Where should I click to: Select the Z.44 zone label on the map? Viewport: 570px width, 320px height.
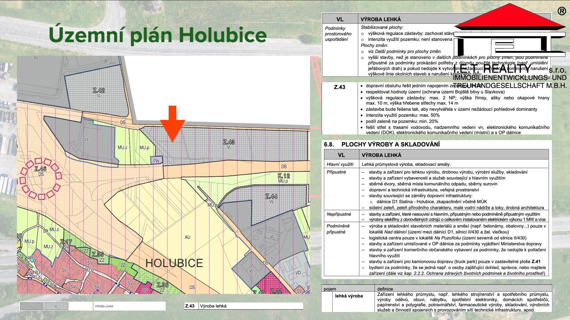[271, 196]
